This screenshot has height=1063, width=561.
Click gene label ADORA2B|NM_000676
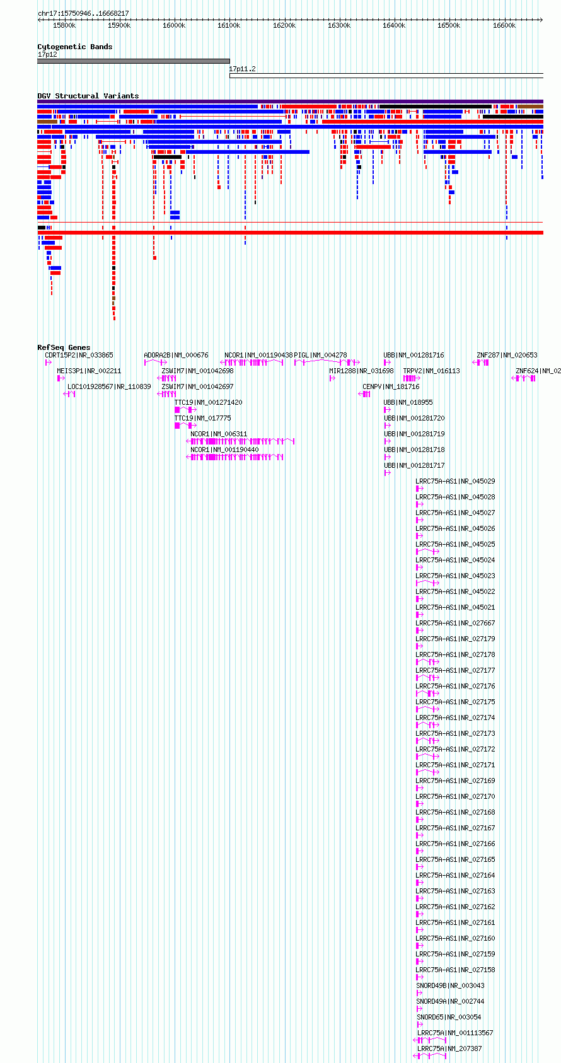(x=176, y=355)
